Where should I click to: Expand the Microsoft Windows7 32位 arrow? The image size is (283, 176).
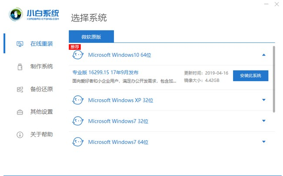click(x=263, y=121)
